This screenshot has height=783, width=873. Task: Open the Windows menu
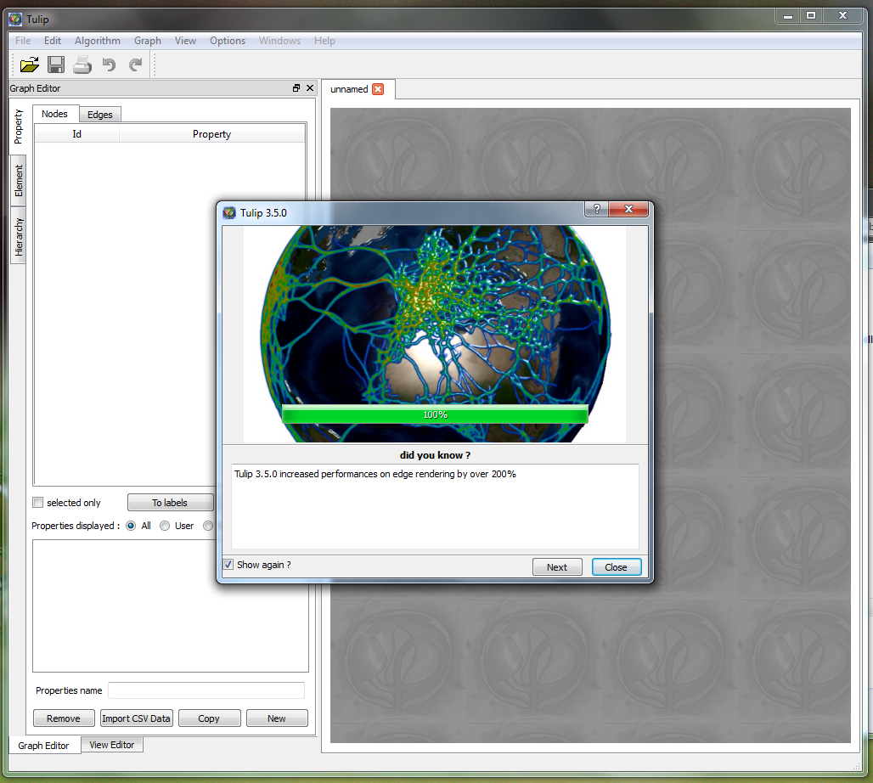pyautogui.click(x=279, y=41)
